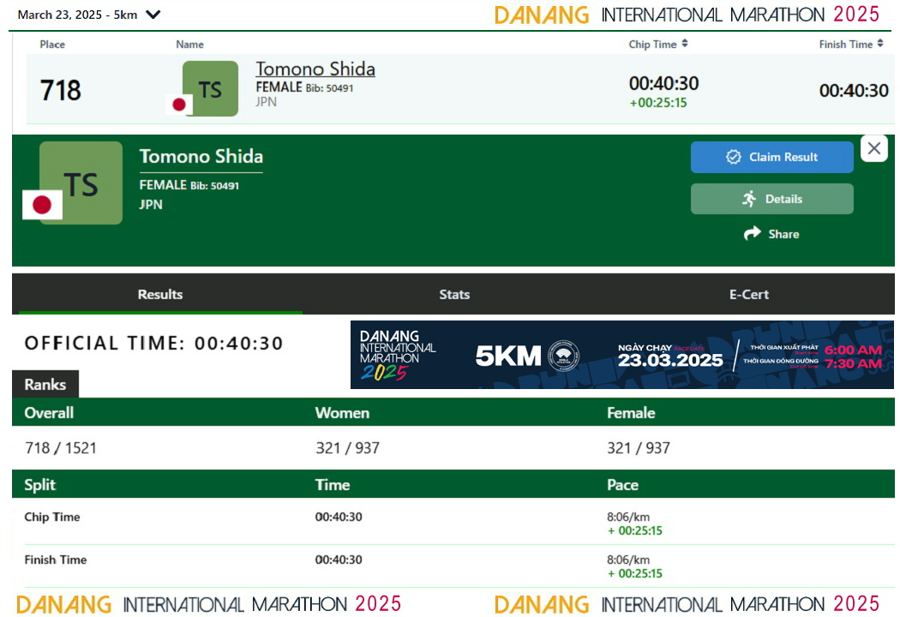Click the Women rank 321 / 937
This screenshot has width=900, height=617.
(x=347, y=447)
